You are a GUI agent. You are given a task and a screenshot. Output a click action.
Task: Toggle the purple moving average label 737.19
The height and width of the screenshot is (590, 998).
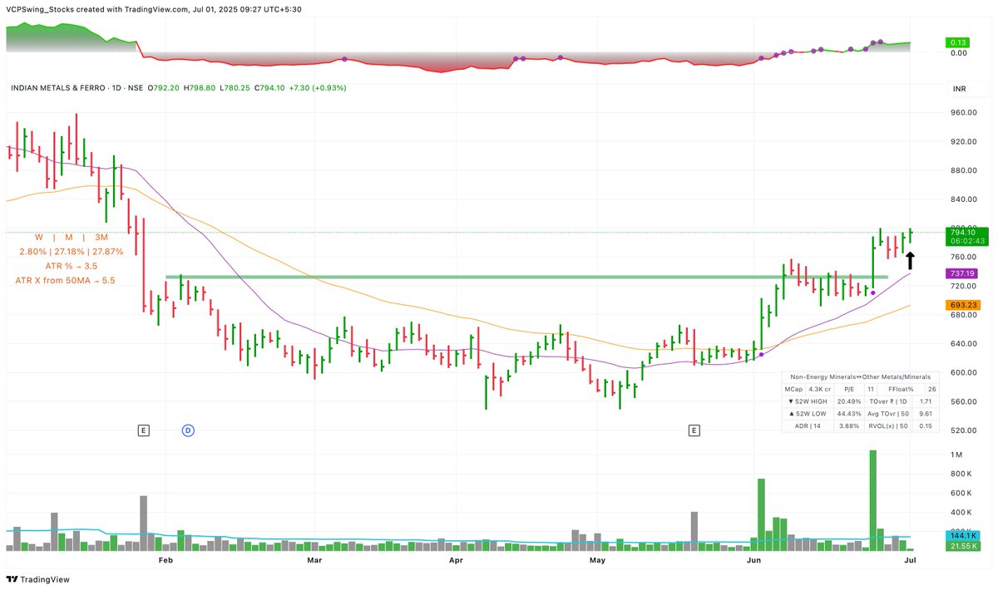[961, 272]
